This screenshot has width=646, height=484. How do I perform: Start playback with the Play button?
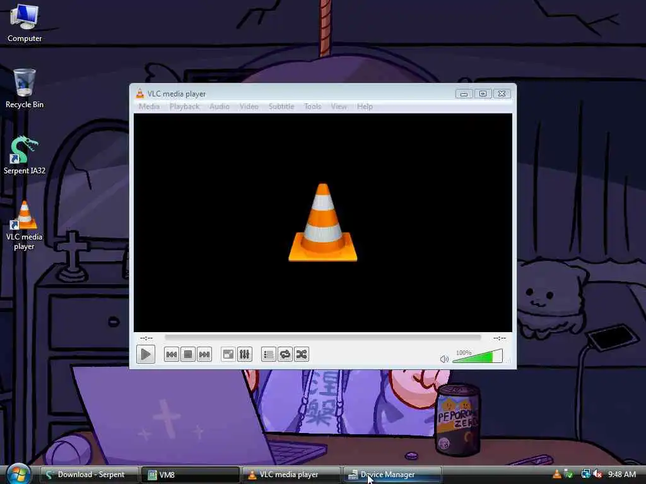point(146,354)
